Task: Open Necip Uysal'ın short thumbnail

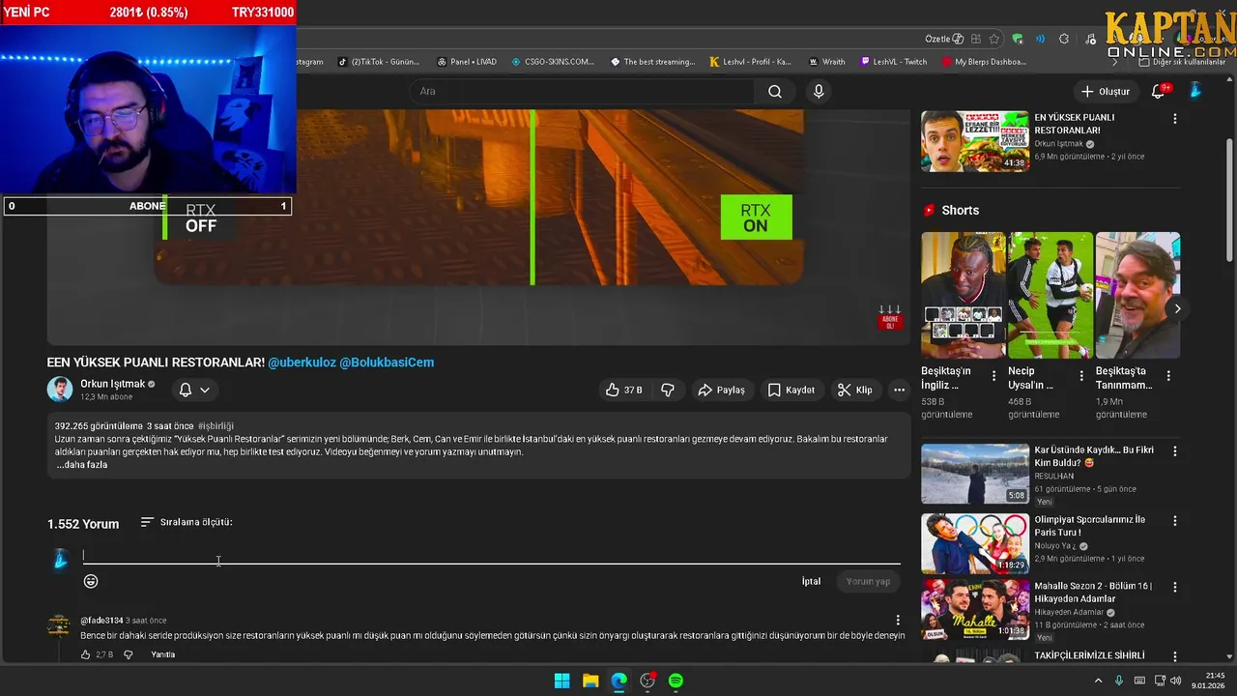Action: click(1050, 295)
